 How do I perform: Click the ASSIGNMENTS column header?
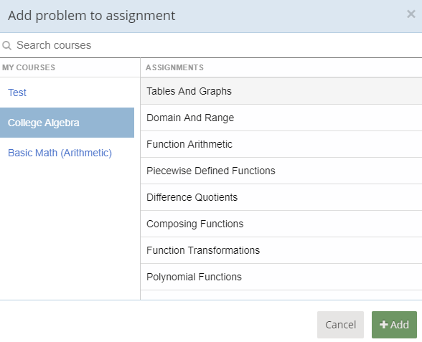[174, 67]
